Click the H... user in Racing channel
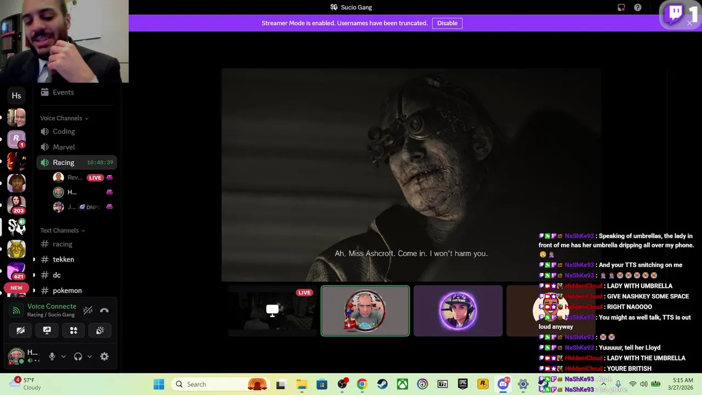 point(82,192)
